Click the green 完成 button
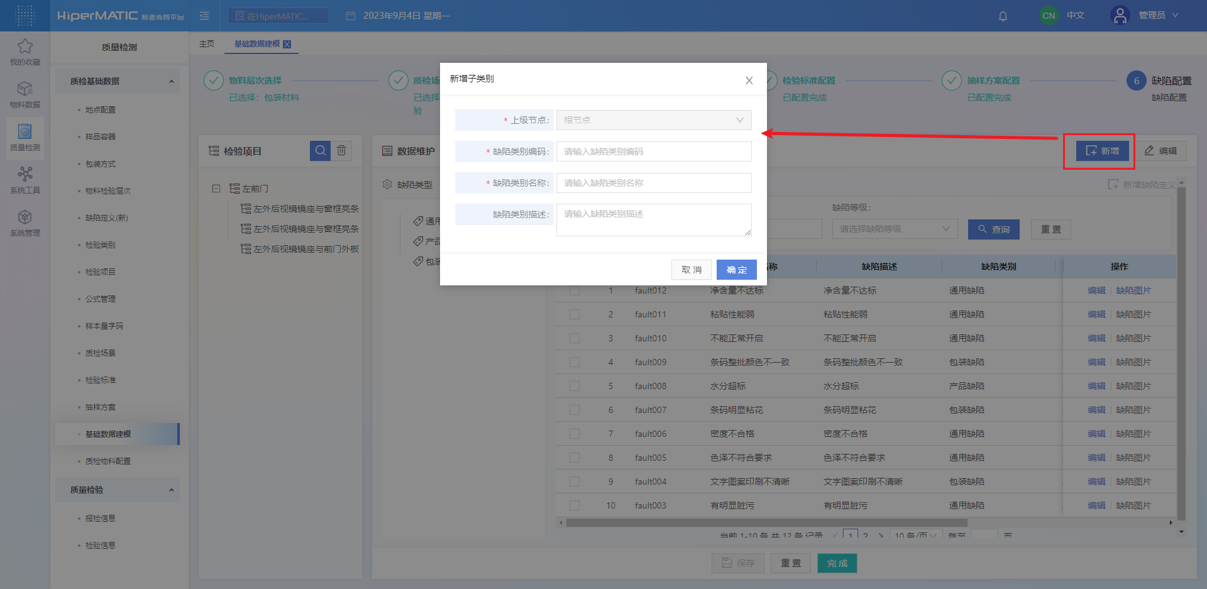This screenshot has width=1207, height=589. 837,563
